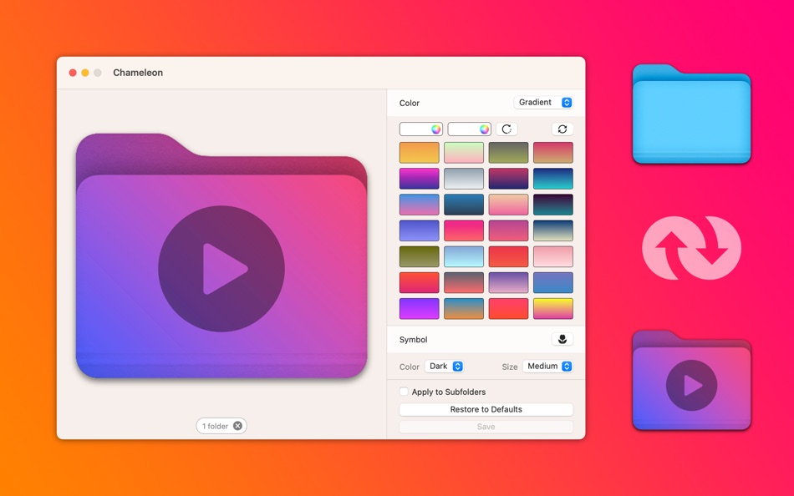Image resolution: width=794 pixels, height=496 pixels.
Task: Select the navy-to-cyan gradient swatch
Action: point(553,178)
